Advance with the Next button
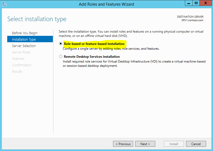Screen dimensions: 213x151 pyautogui.click(x=145, y=144)
